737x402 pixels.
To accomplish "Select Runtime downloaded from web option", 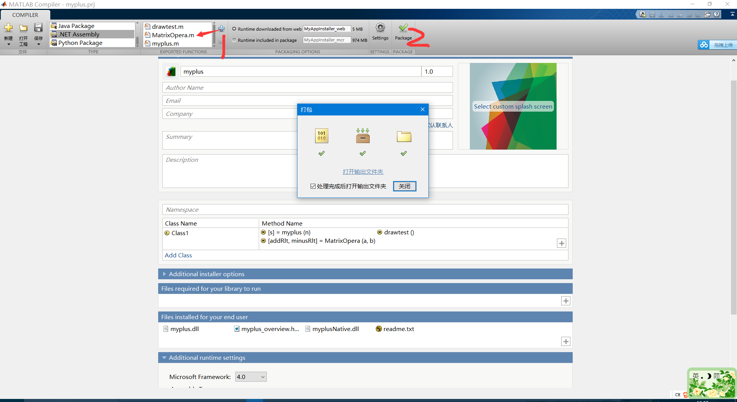I will [x=234, y=29].
